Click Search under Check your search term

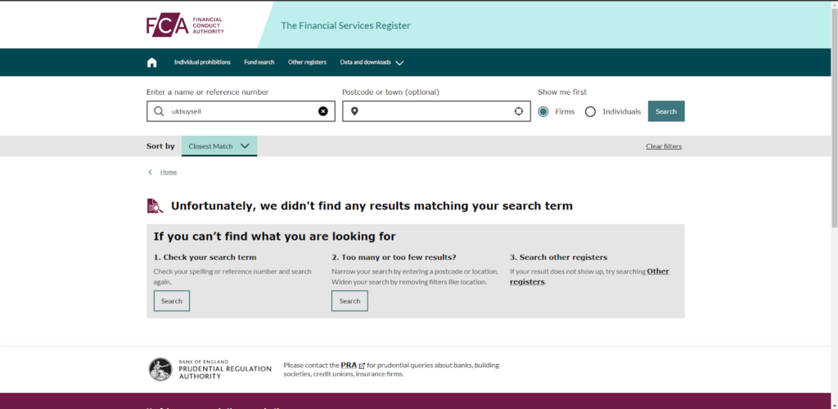[x=172, y=300]
